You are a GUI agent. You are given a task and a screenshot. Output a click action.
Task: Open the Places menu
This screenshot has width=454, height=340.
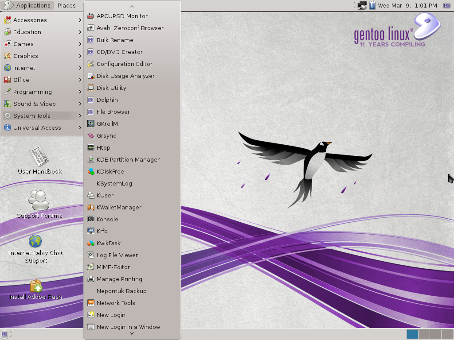67,5
